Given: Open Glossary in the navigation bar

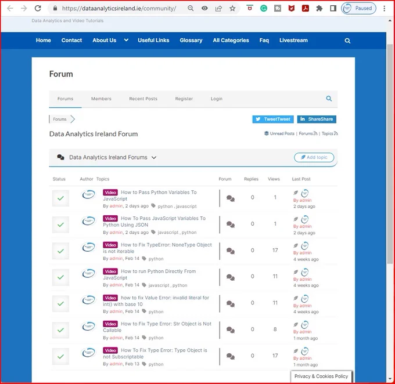Looking at the screenshot, I should tap(191, 40).
